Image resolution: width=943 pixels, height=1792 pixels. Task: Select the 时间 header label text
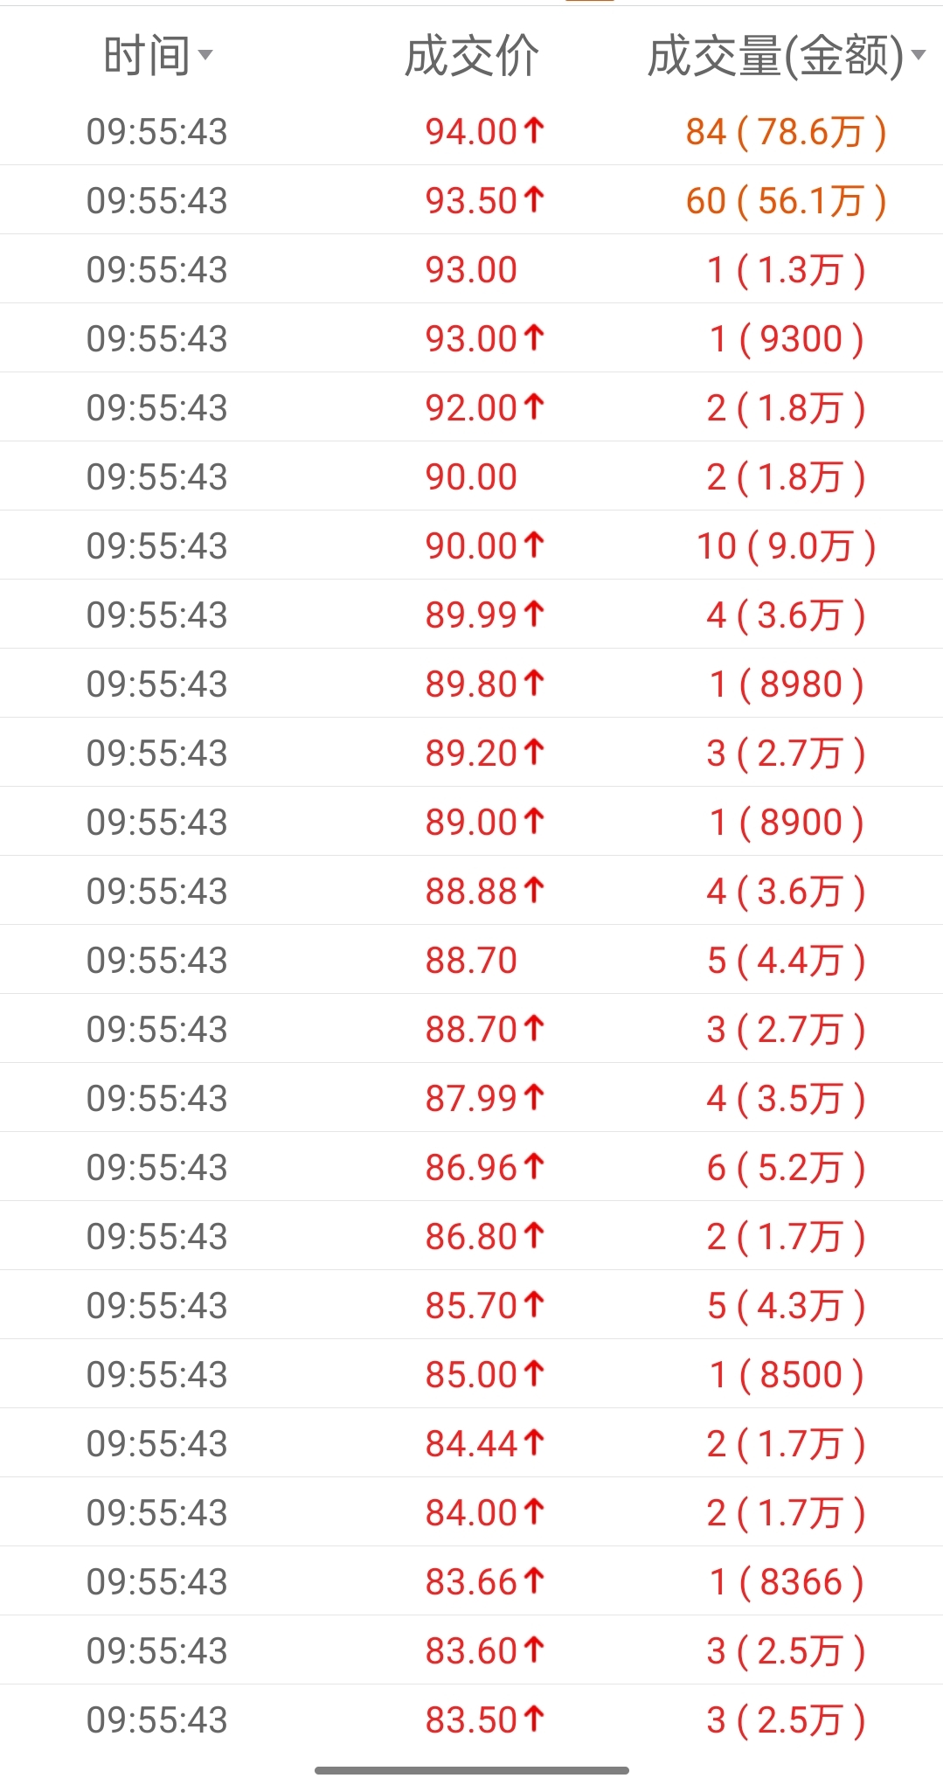(x=147, y=56)
